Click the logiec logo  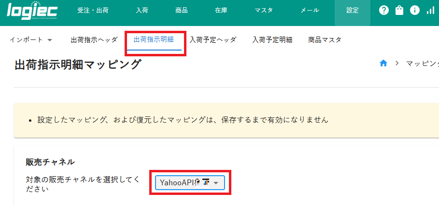[x=32, y=11]
